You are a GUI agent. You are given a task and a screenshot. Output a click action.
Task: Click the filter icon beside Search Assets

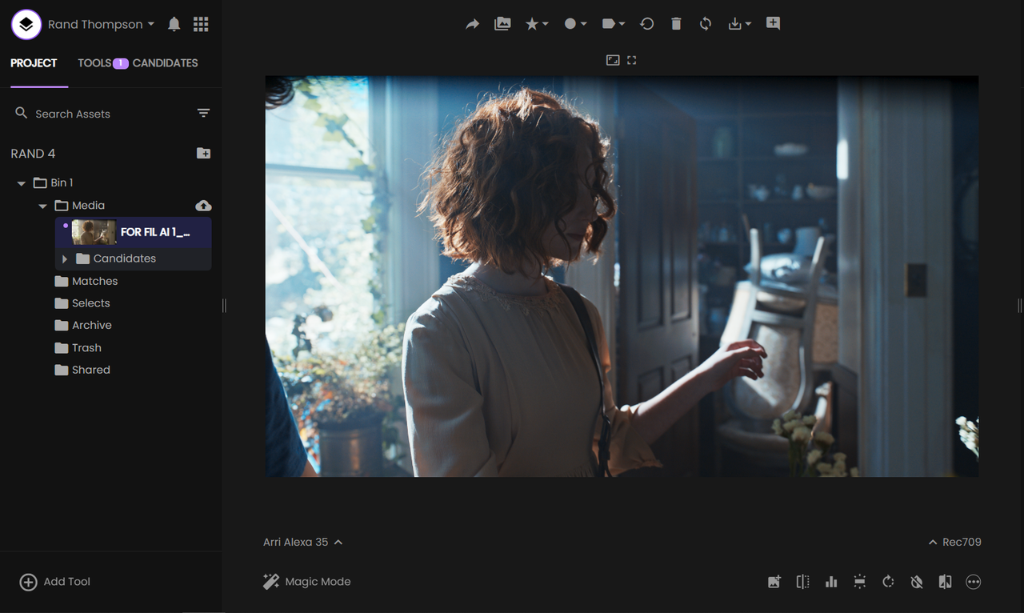203,114
